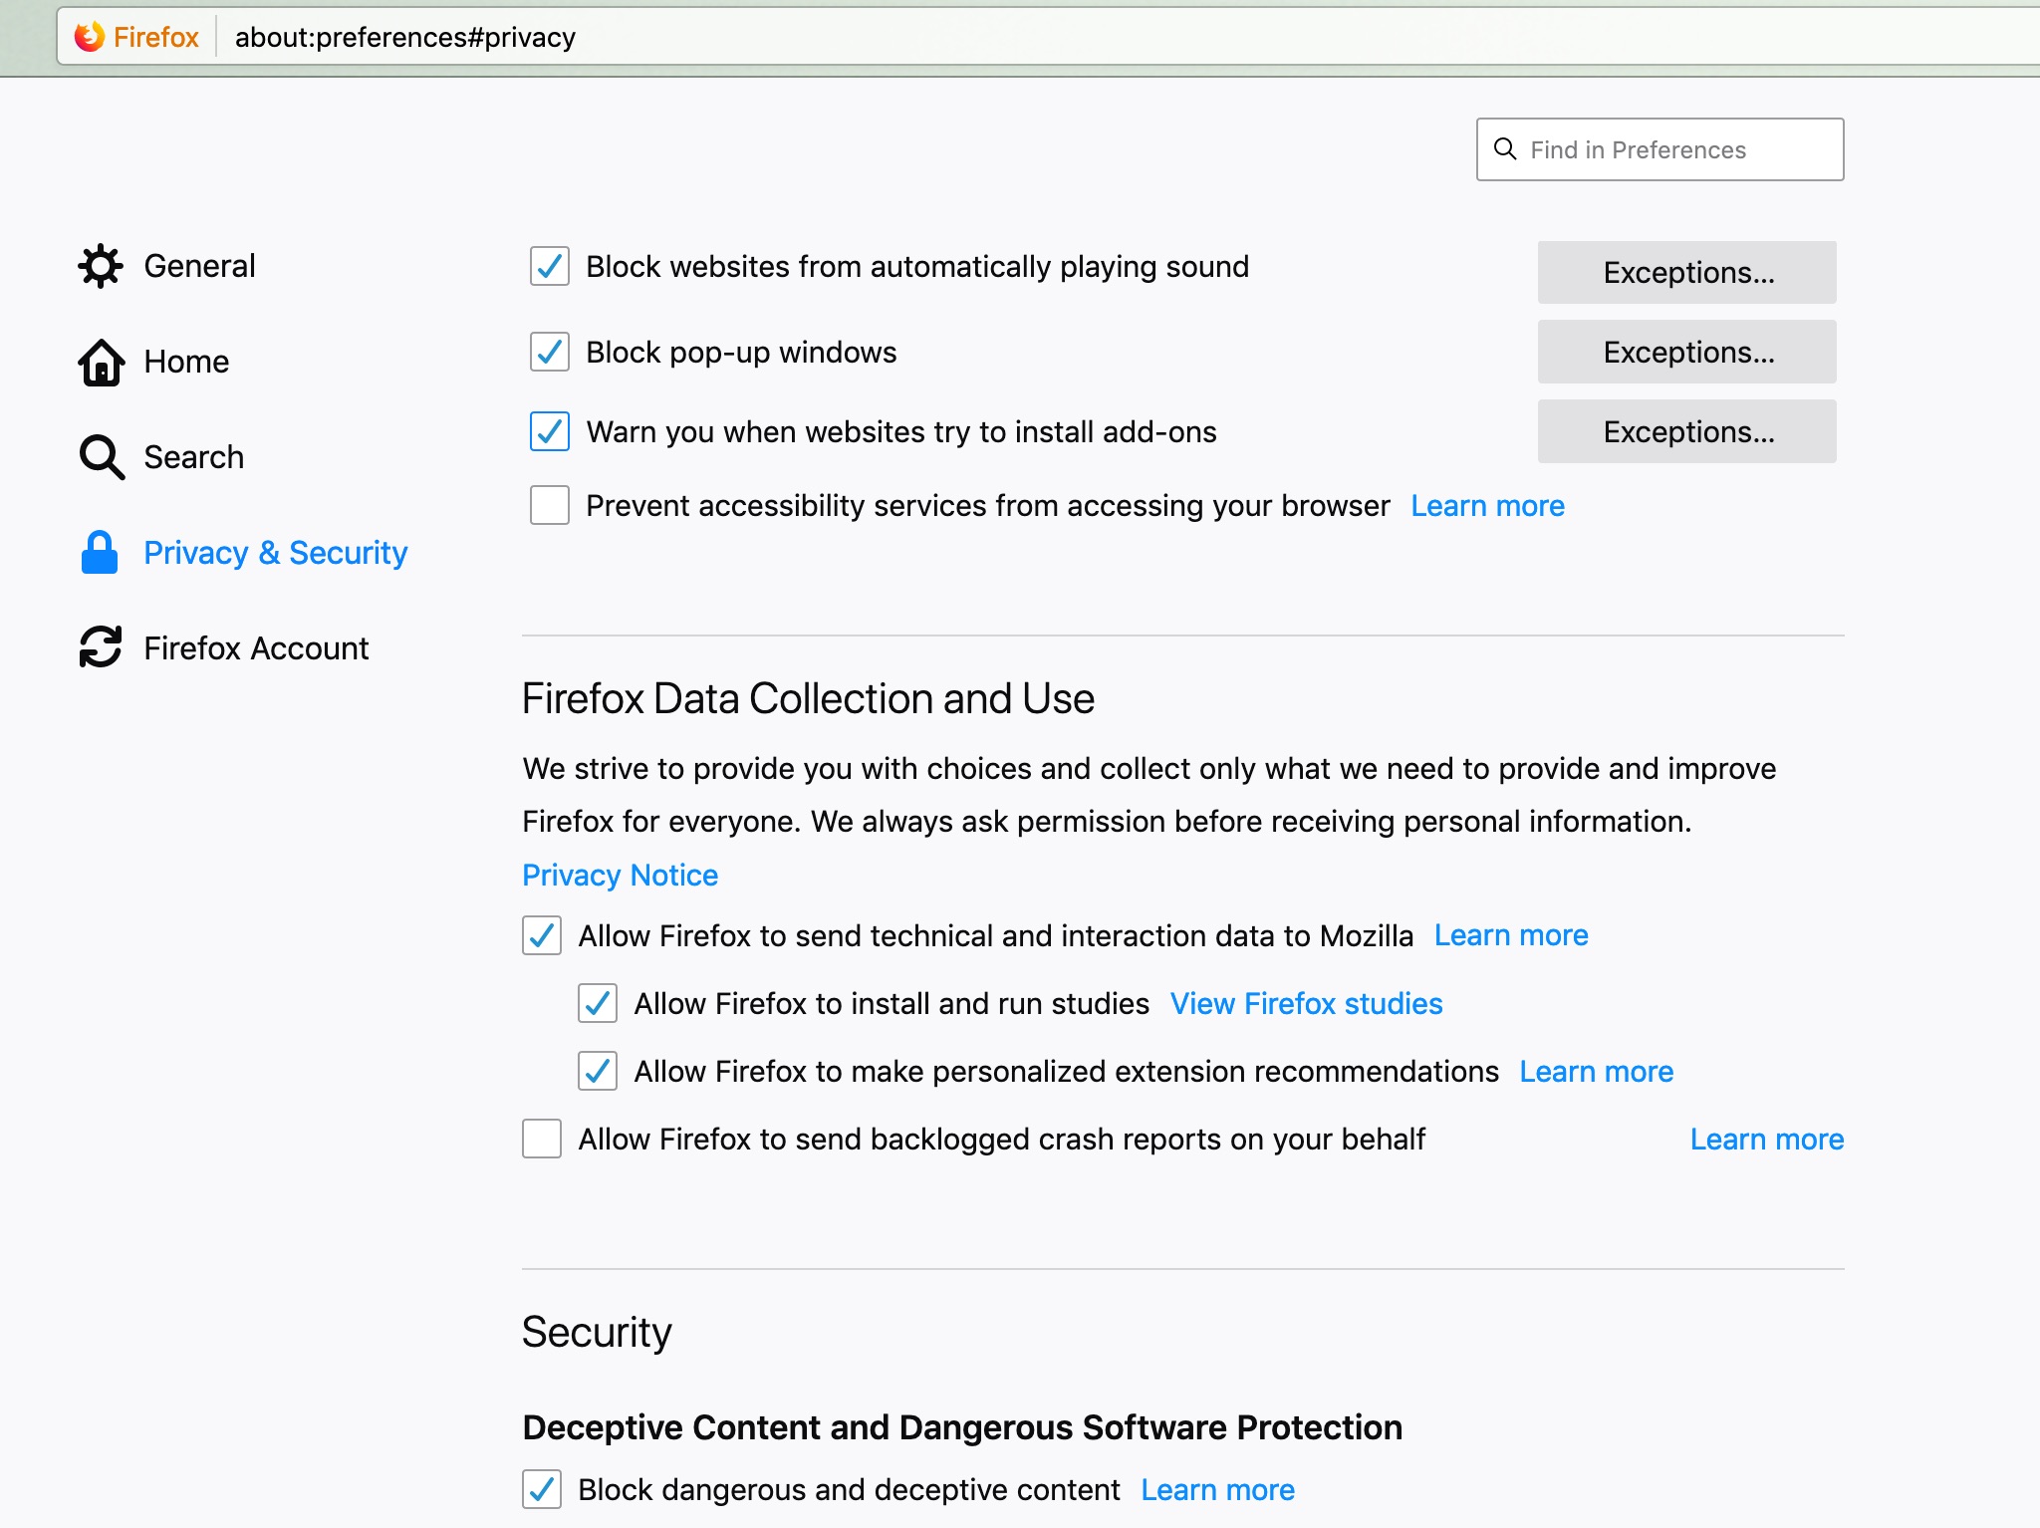
Task: Click the Home settings house icon
Action: [102, 360]
